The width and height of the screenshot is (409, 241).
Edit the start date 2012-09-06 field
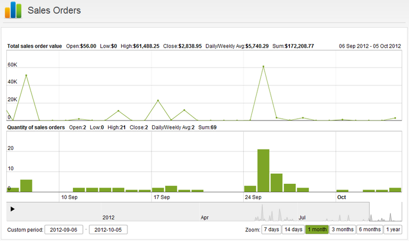tap(63, 230)
